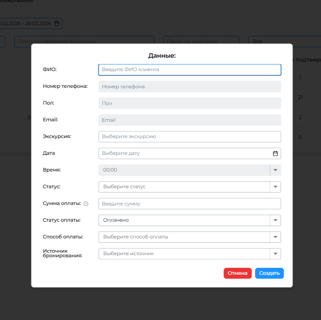Select the Выберите статус combo box

click(x=184, y=187)
